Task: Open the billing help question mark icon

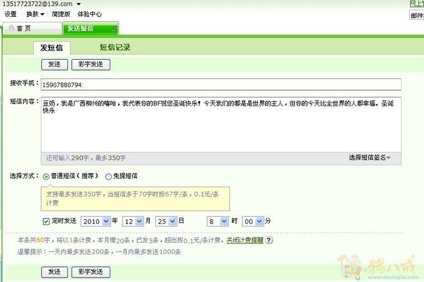Action: 269,240
